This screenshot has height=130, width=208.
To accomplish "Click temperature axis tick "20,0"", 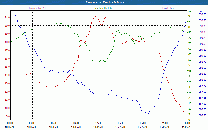I will (8, 25).
